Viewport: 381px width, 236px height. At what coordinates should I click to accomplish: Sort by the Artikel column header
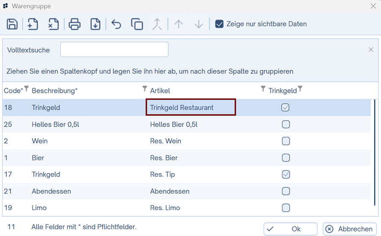click(x=160, y=91)
